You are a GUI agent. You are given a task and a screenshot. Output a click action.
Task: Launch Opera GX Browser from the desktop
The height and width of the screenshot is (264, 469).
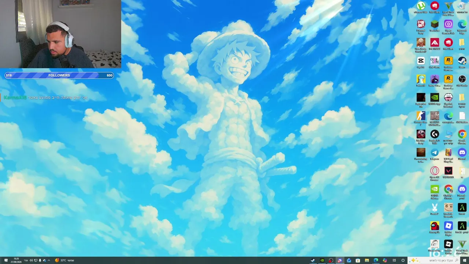tap(435, 173)
